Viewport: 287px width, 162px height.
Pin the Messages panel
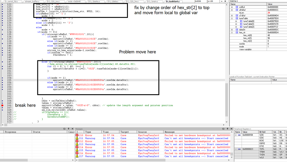pyautogui.click(x=228, y=129)
